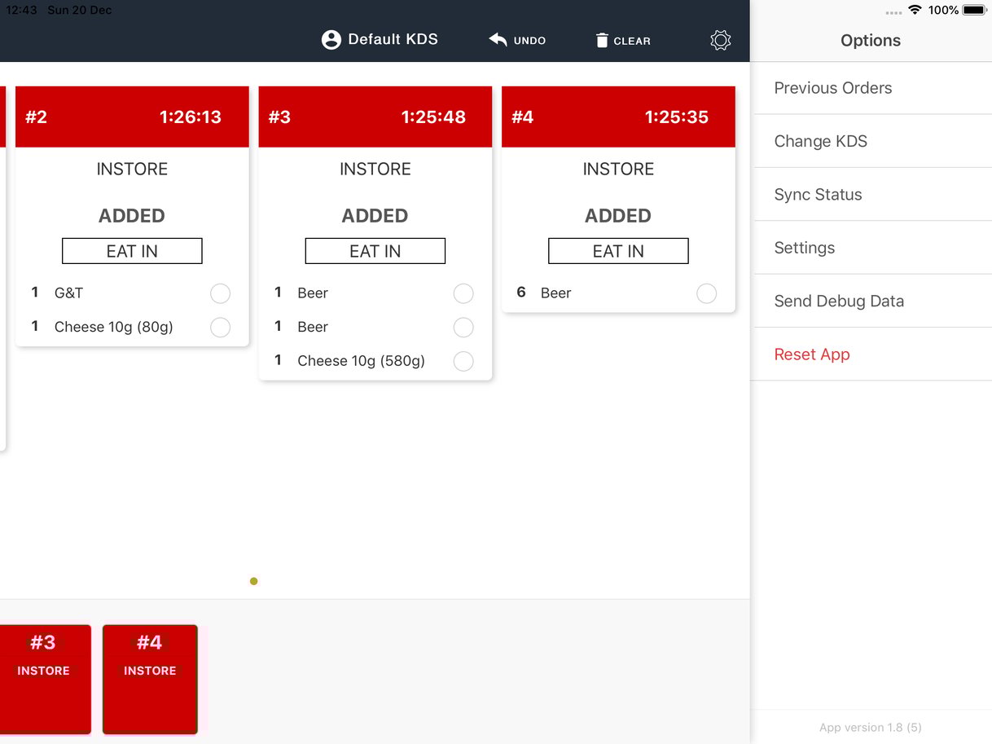Image resolution: width=992 pixels, height=744 pixels.
Task: Click the red header of order #2
Action: pos(131,117)
